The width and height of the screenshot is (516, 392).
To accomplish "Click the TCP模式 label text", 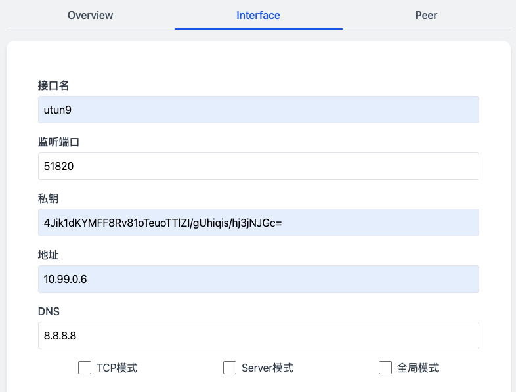I will (x=117, y=368).
